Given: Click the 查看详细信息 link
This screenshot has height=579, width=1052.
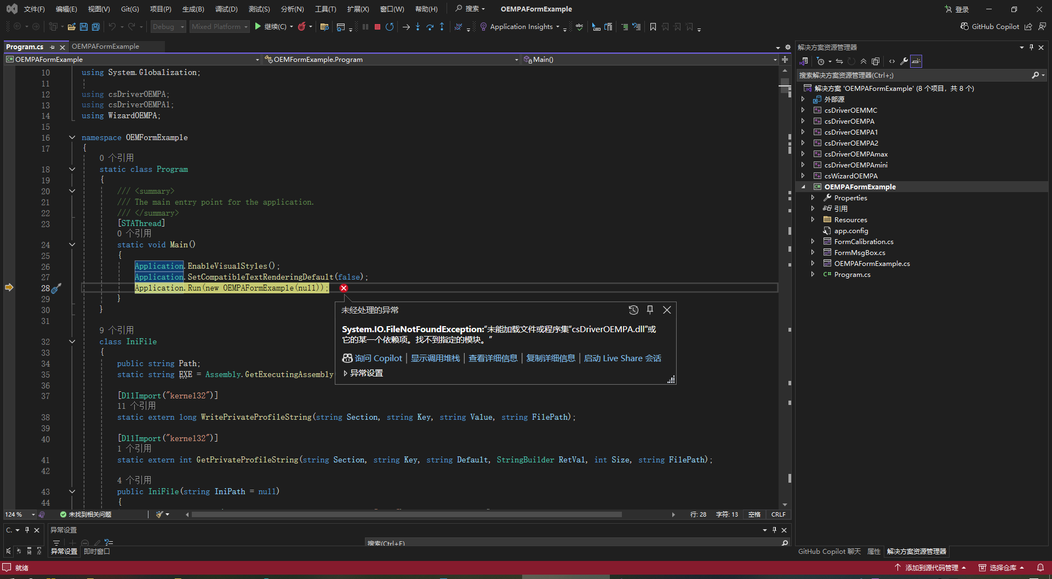Looking at the screenshot, I should [493, 358].
